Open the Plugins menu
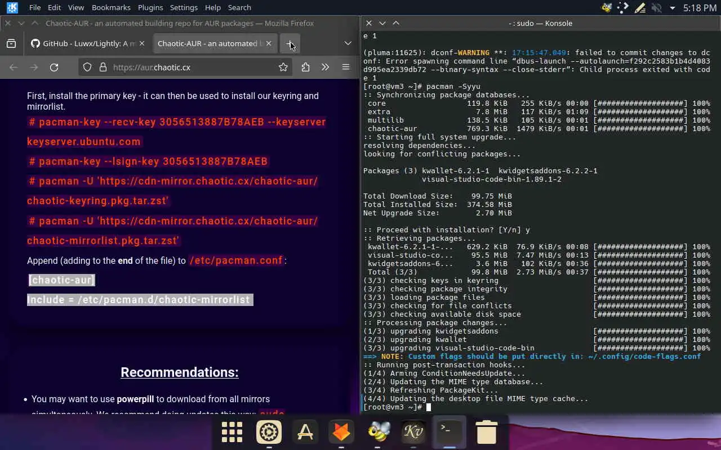 [x=150, y=7]
